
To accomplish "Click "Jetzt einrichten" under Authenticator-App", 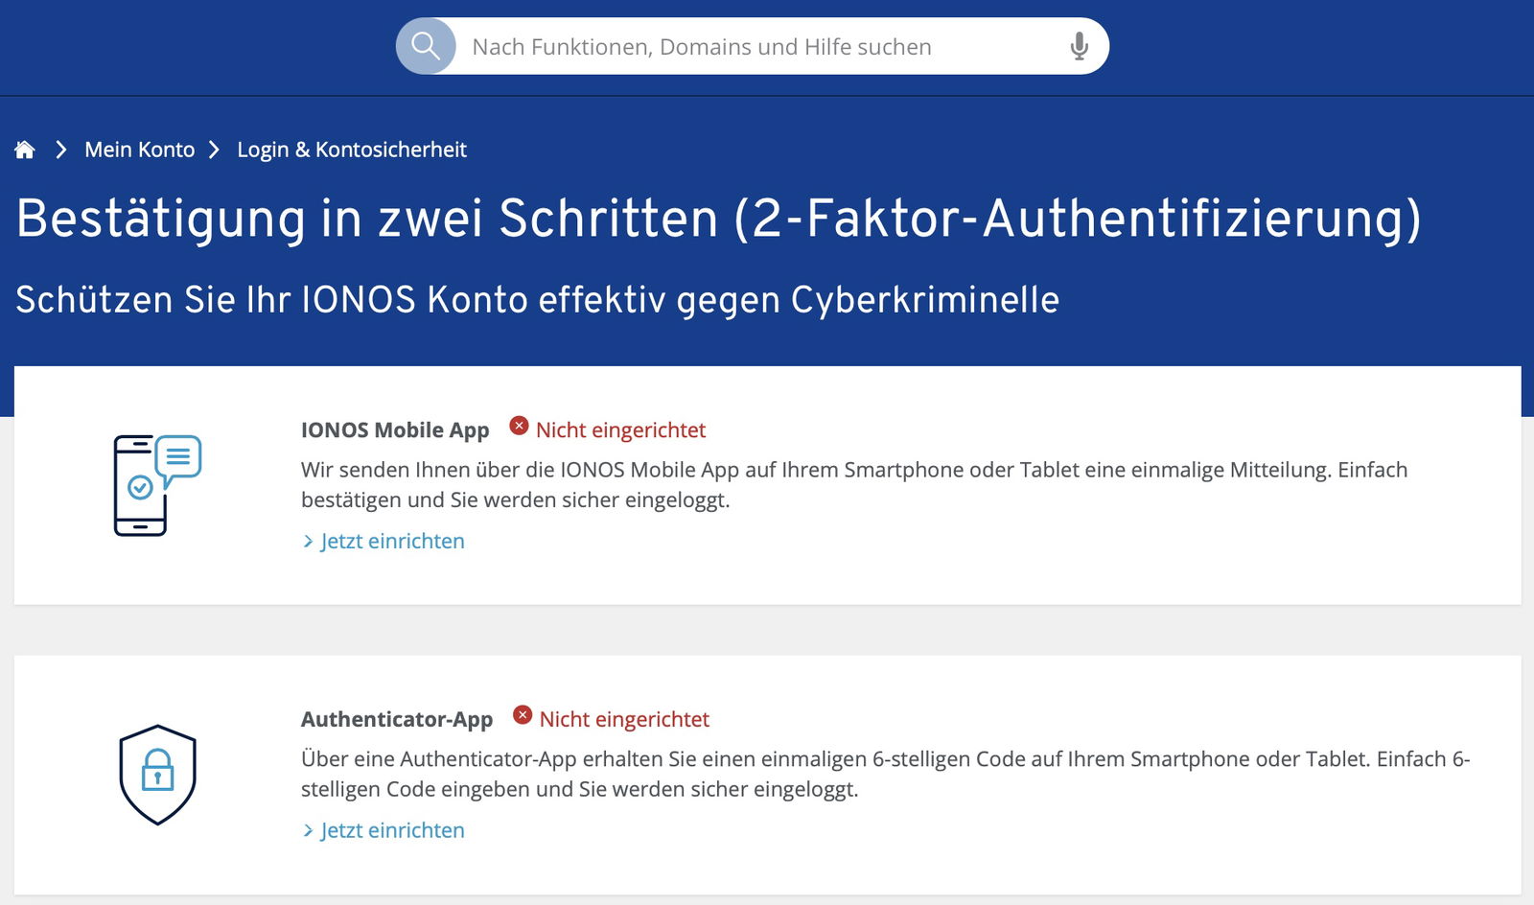I will (392, 831).
